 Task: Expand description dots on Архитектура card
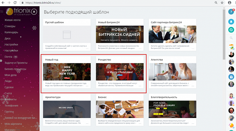(x=87, y=124)
